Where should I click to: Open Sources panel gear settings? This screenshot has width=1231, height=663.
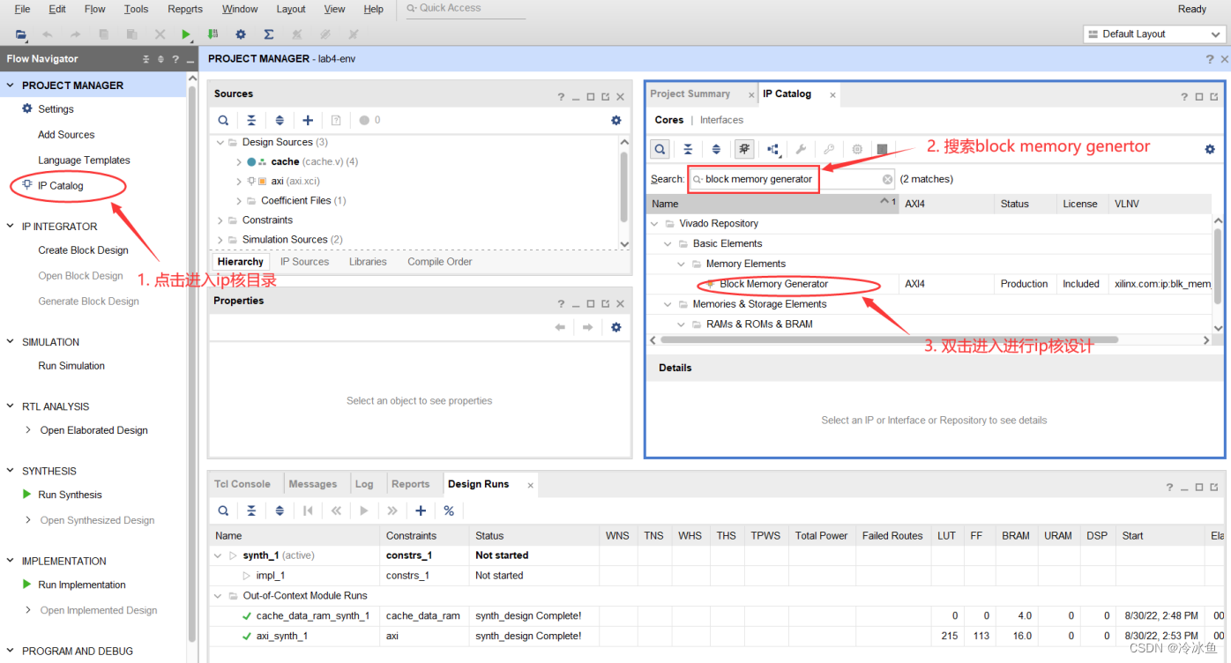click(x=616, y=121)
